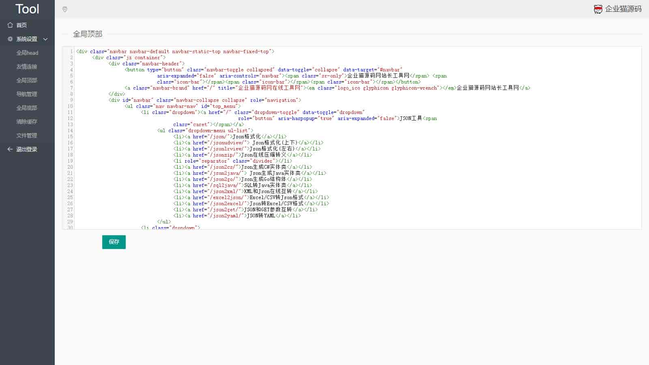Image resolution: width=649 pixels, height=365 pixels.
Task: Open 文件管理 from the sidebar
Action: click(27, 135)
